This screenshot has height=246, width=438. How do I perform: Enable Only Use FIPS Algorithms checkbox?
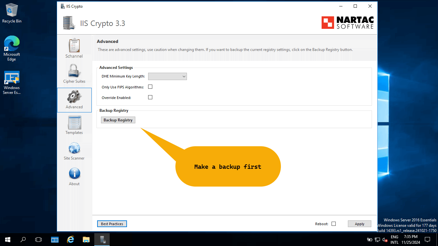[x=150, y=87]
